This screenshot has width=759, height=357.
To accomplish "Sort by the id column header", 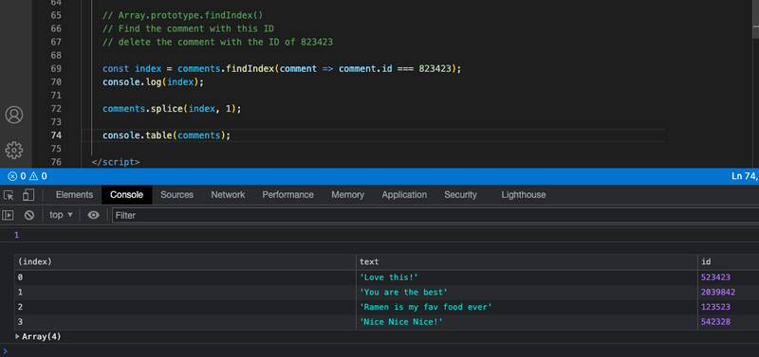I will (728, 261).
